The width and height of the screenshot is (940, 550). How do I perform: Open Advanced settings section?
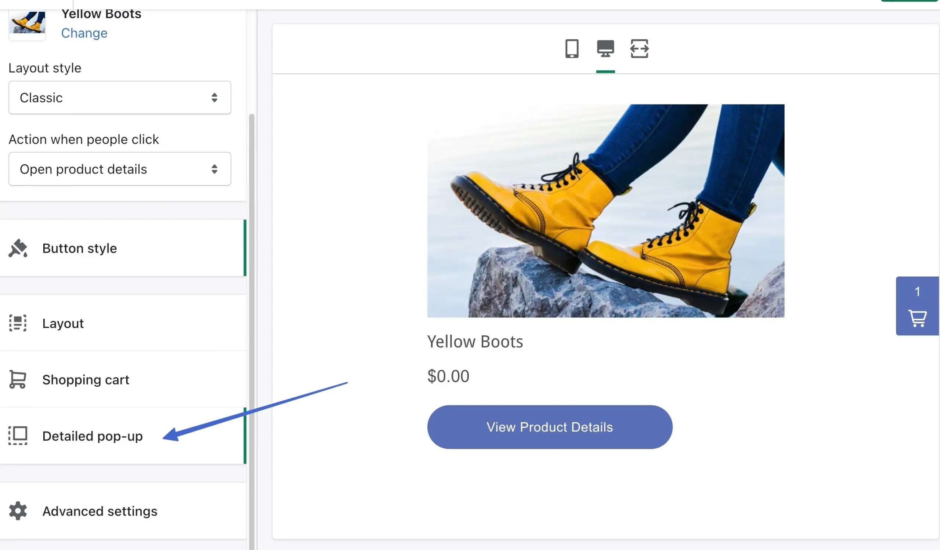[x=123, y=511]
